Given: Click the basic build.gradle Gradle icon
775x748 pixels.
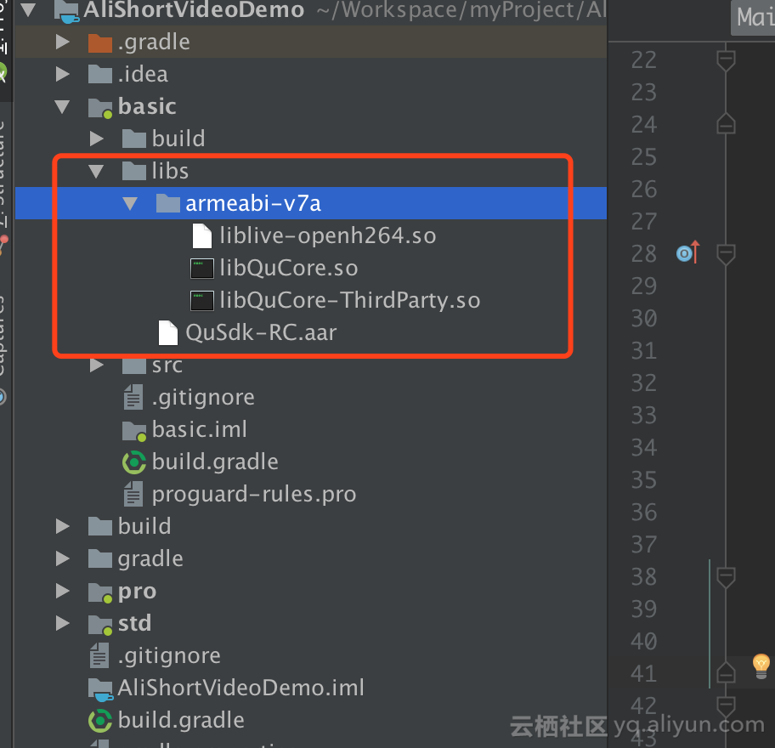Looking at the screenshot, I should pyautogui.click(x=134, y=462).
